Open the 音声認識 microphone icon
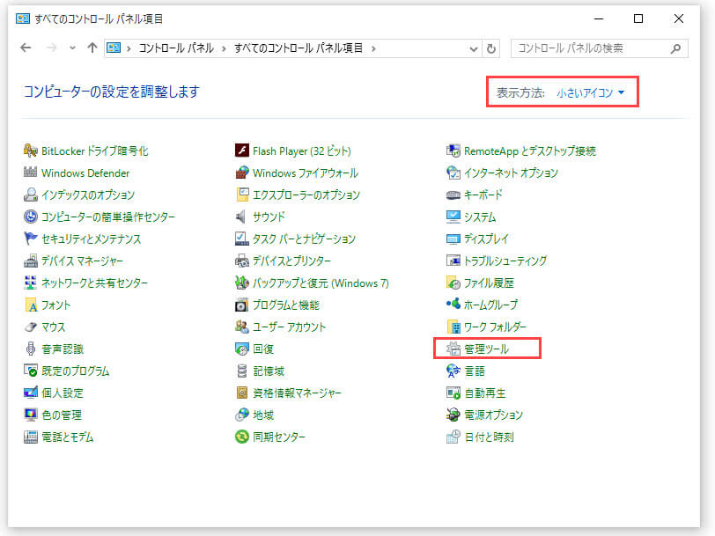 pos(31,349)
